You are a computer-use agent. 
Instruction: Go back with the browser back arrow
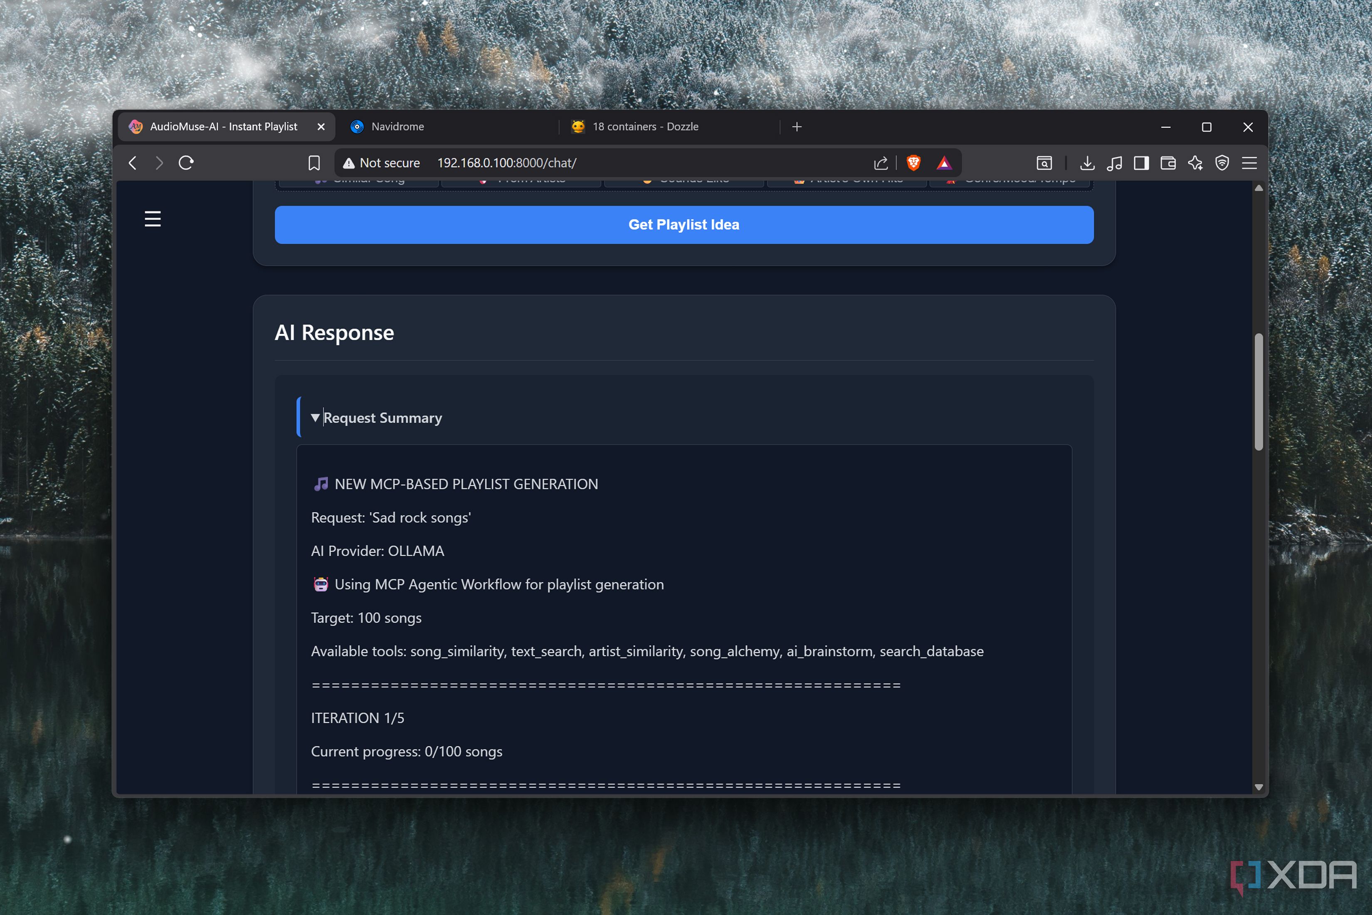[133, 163]
